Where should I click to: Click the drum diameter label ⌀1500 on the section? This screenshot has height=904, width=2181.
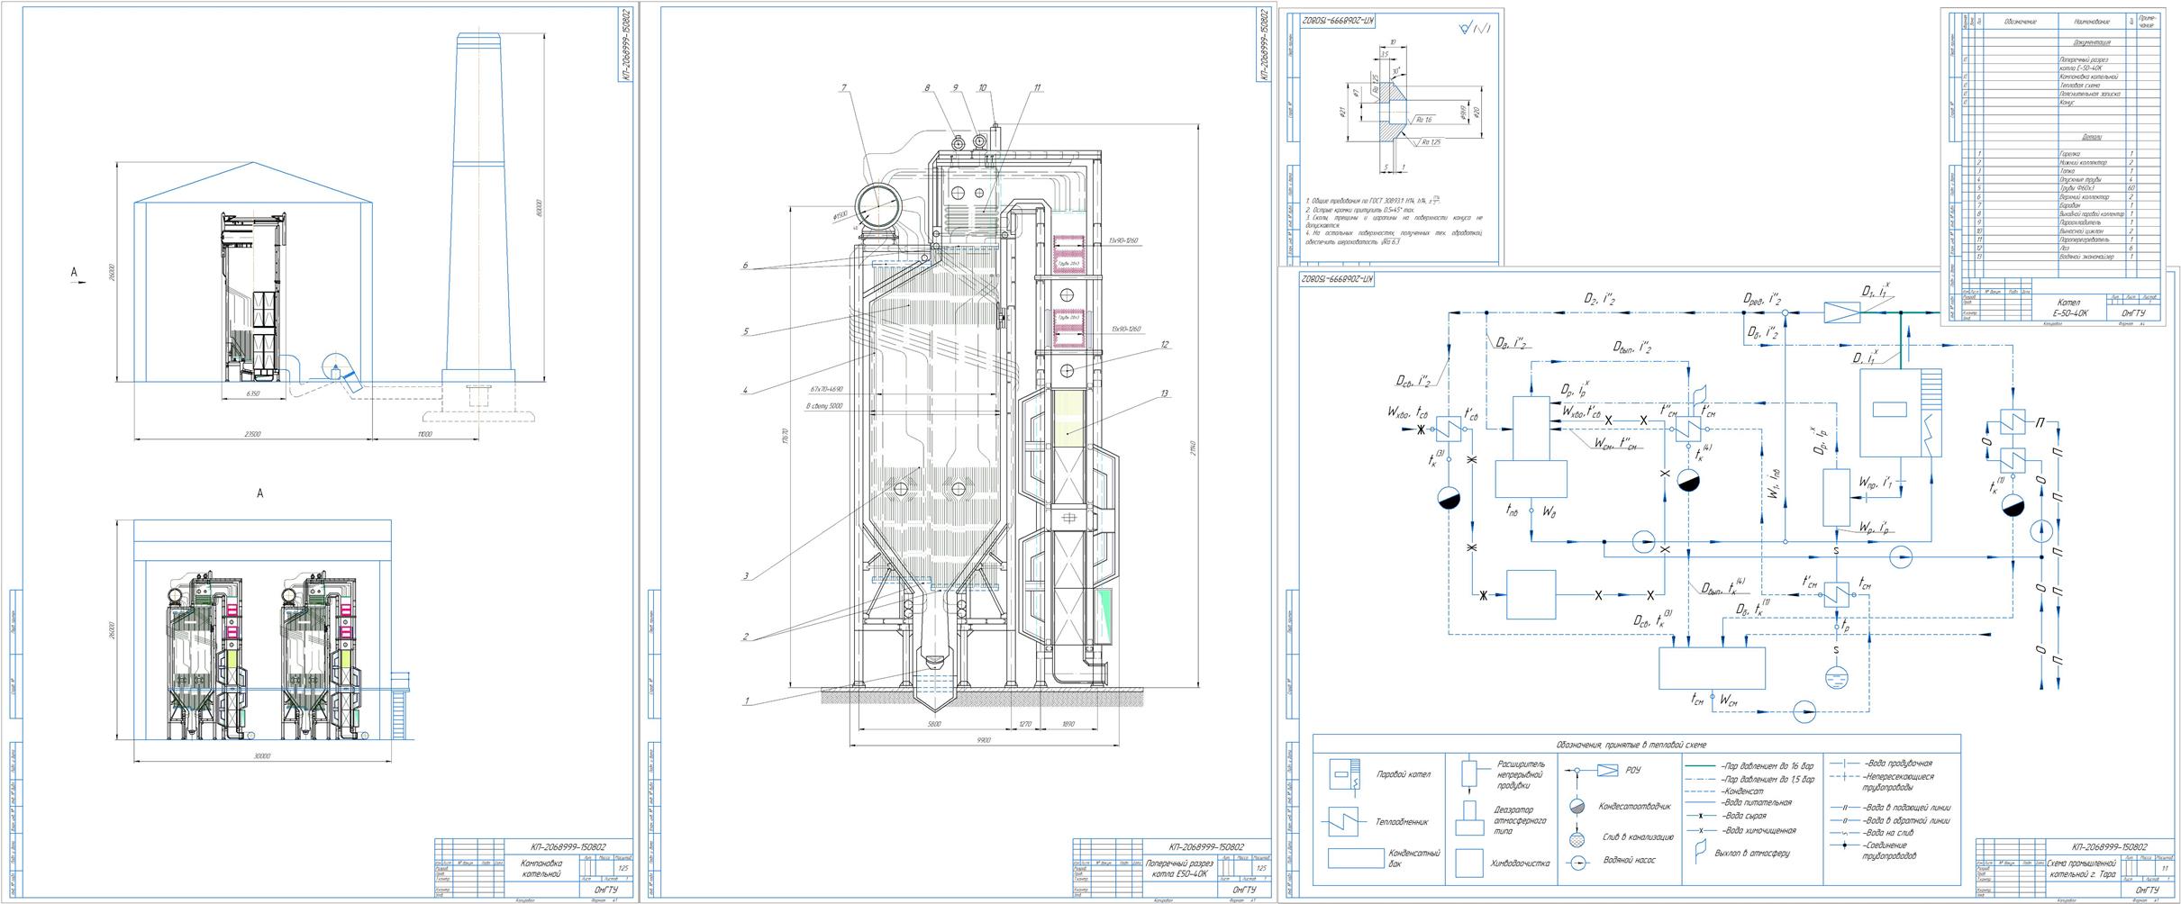[x=840, y=215]
